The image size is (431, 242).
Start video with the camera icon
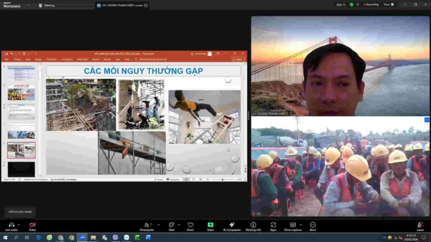coord(32,225)
